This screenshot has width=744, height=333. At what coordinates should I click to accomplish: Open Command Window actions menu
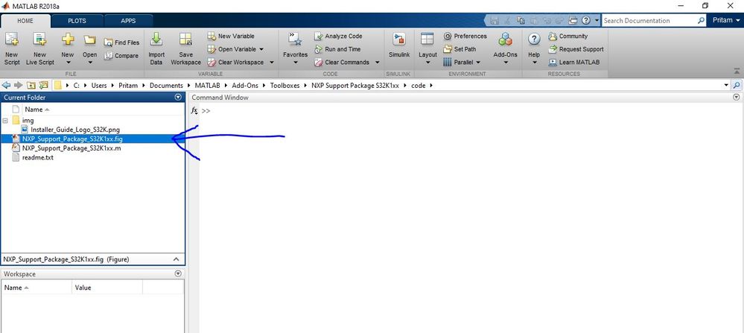(x=737, y=98)
